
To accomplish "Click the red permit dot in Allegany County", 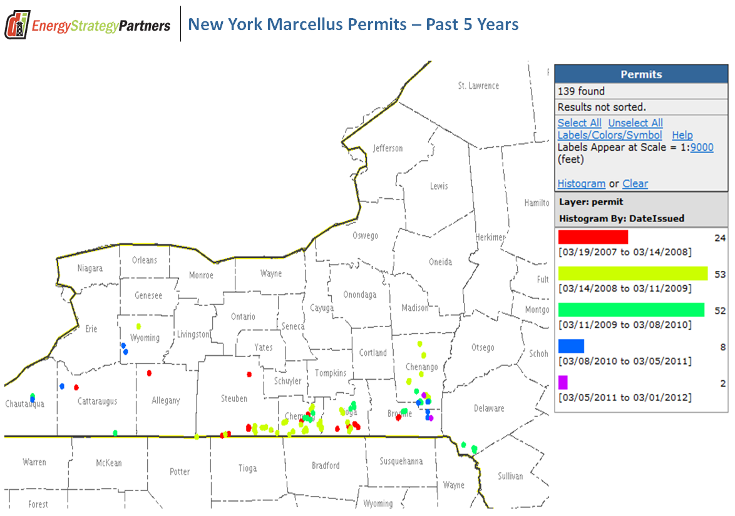I will (x=148, y=372).
